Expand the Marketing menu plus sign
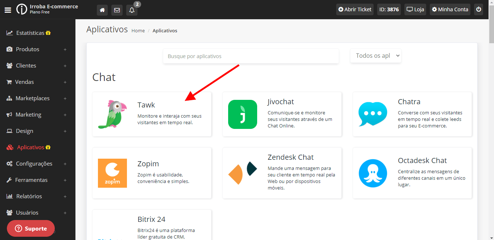 (x=65, y=115)
